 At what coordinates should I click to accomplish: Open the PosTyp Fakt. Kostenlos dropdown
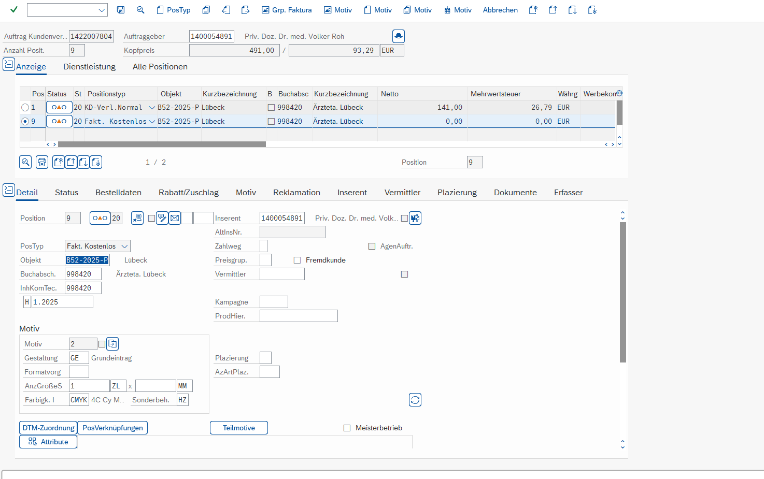click(x=124, y=246)
